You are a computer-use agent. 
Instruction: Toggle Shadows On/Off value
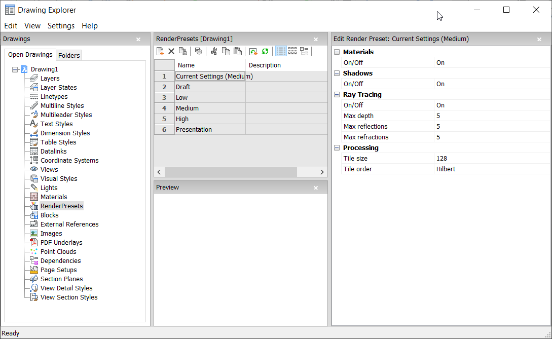491,84
